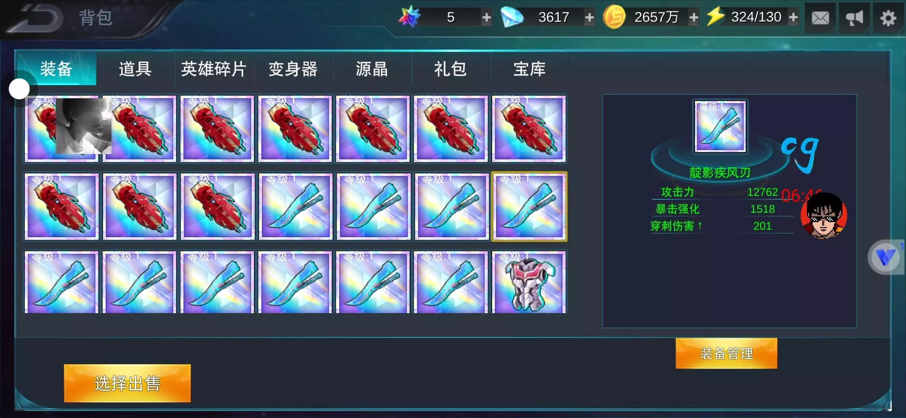Switch to the 英雄碎片 tab

(x=214, y=69)
